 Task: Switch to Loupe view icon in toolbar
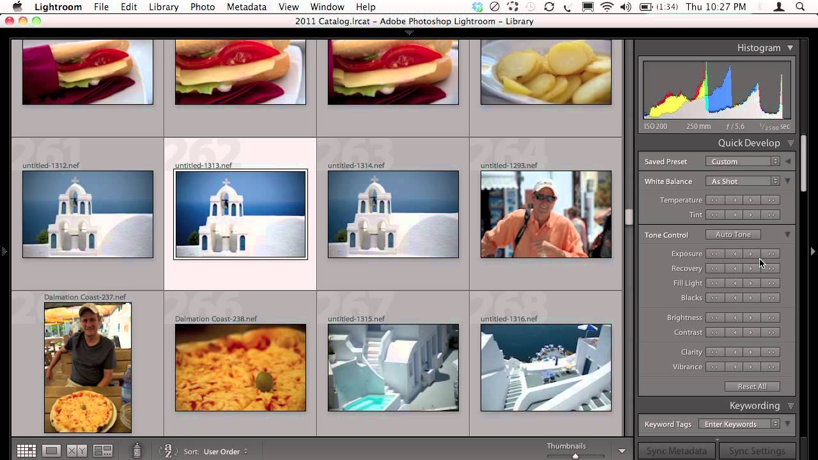click(x=52, y=451)
